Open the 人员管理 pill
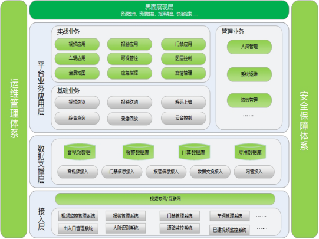Image resolution: width=319 pixels, height=239 pixels. point(249,47)
